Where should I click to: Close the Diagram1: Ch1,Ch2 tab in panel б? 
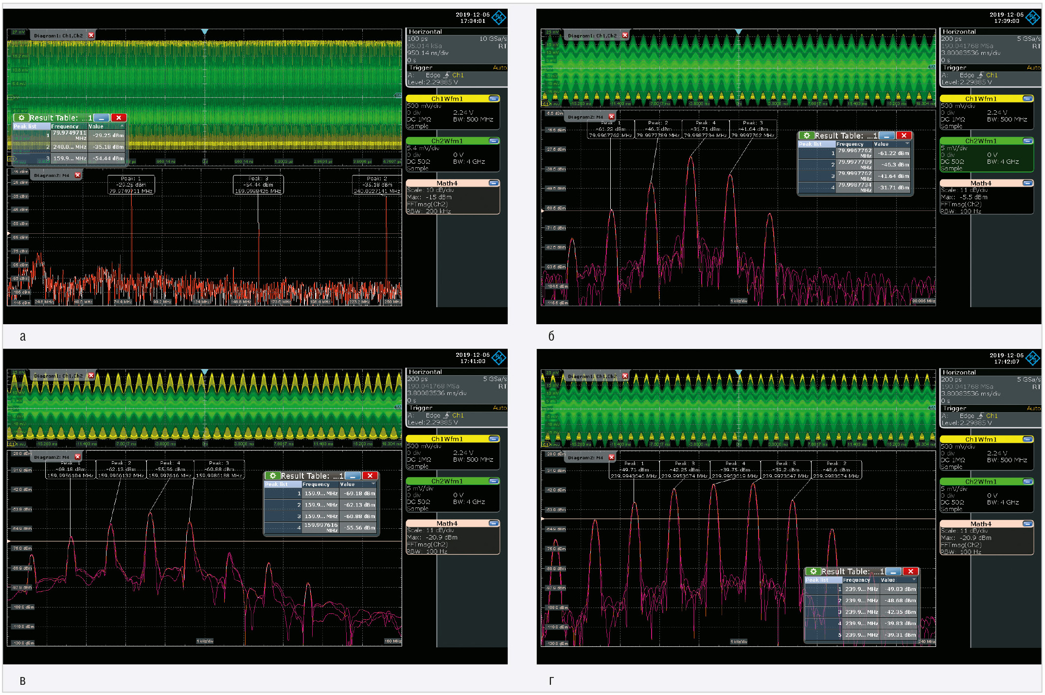tap(625, 35)
